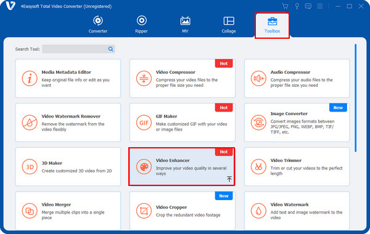Click text 'Improve your video quality in several ways'

[x=191, y=171]
